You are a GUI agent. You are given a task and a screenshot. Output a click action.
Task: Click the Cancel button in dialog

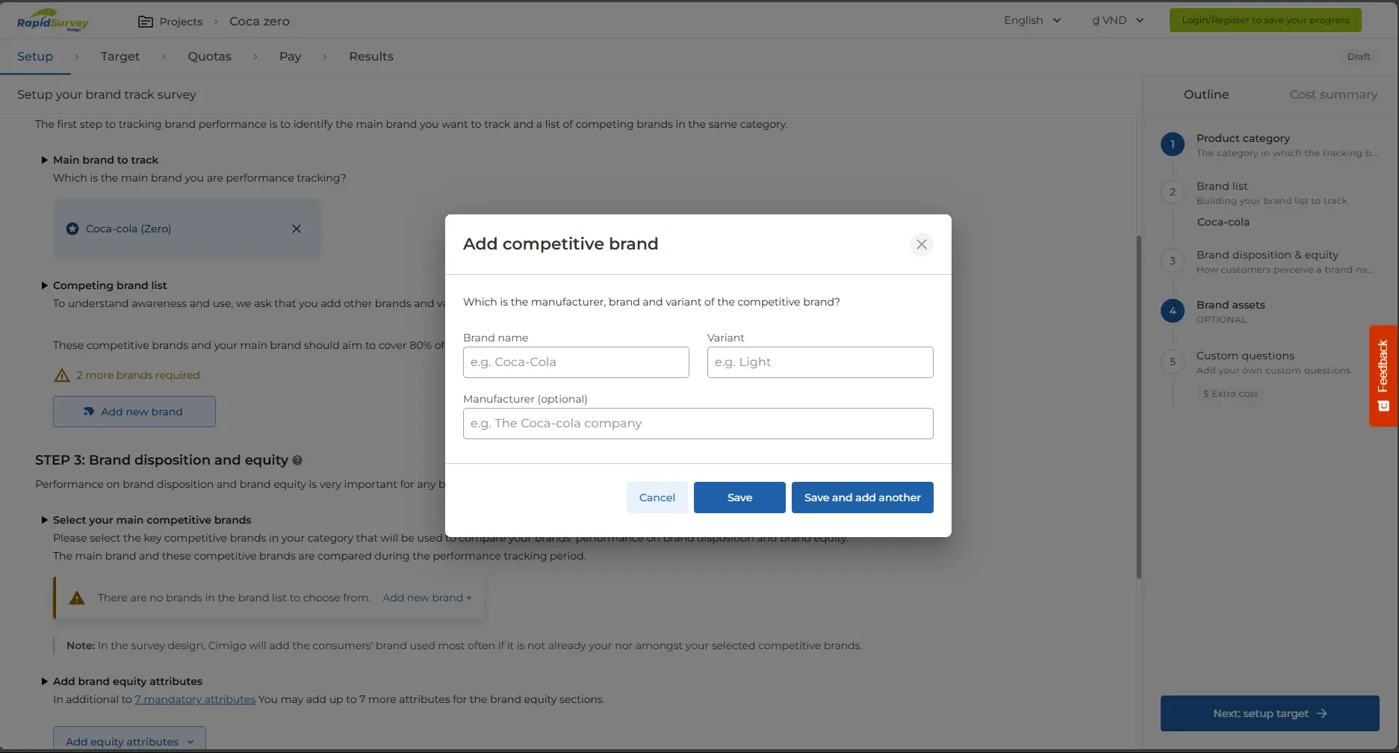[x=657, y=498]
